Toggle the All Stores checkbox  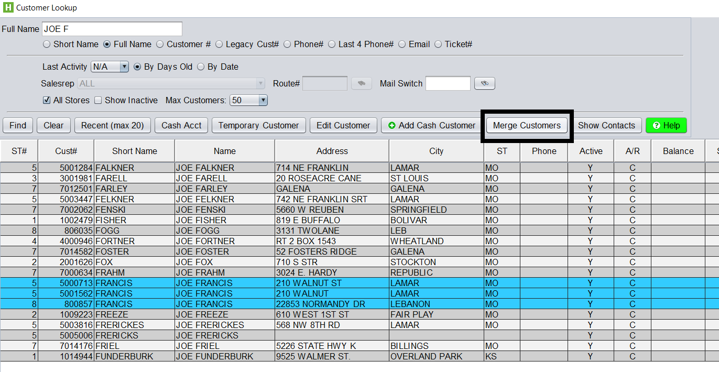(x=47, y=100)
